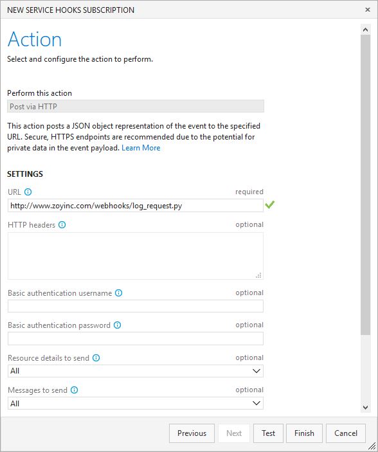Expand the Resource details to send dropdown
The height and width of the screenshot is (452, 378).
click(136, 371)
